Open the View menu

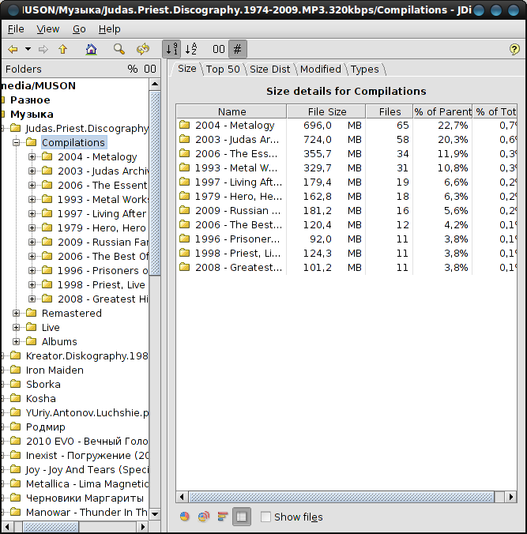click(47, 29)
